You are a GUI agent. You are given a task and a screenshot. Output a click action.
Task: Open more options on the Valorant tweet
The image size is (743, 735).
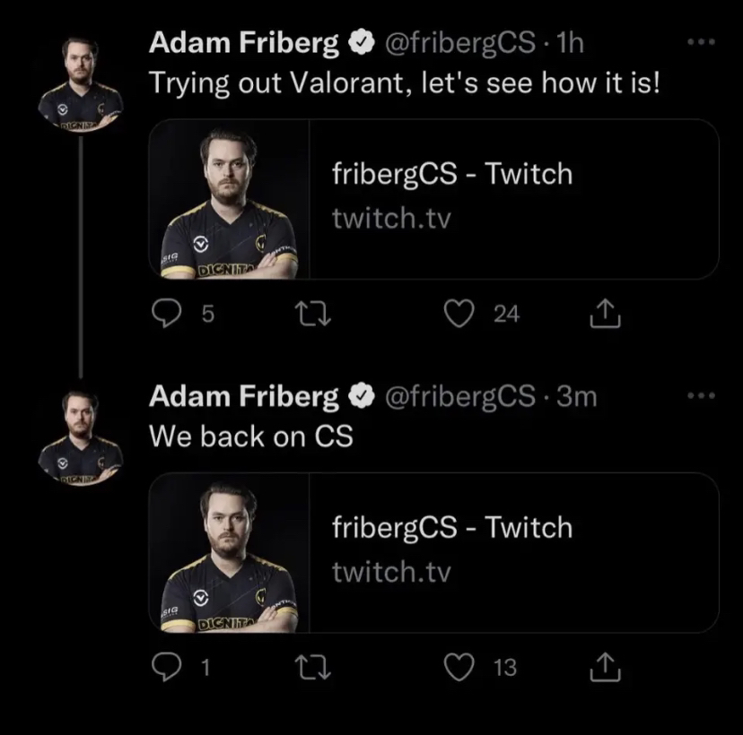(x=698, y=42)
